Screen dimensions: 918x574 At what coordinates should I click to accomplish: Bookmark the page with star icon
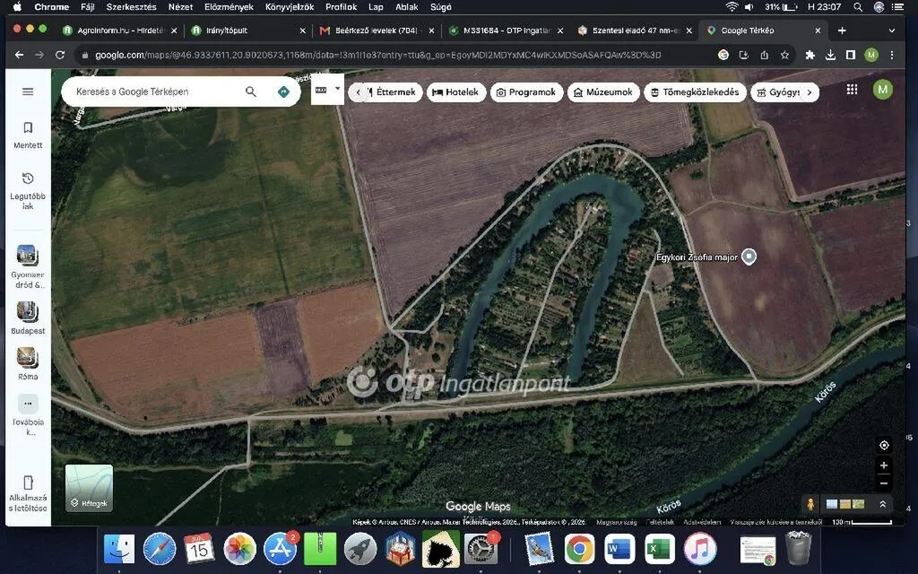tap(784, 55)
